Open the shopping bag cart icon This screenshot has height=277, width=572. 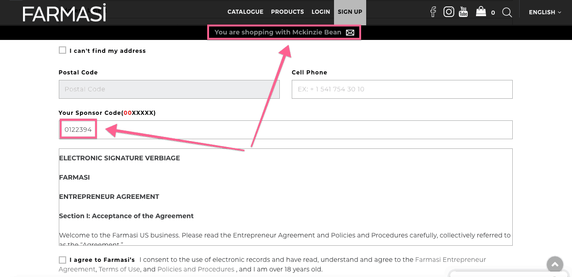tap(481, 11)
